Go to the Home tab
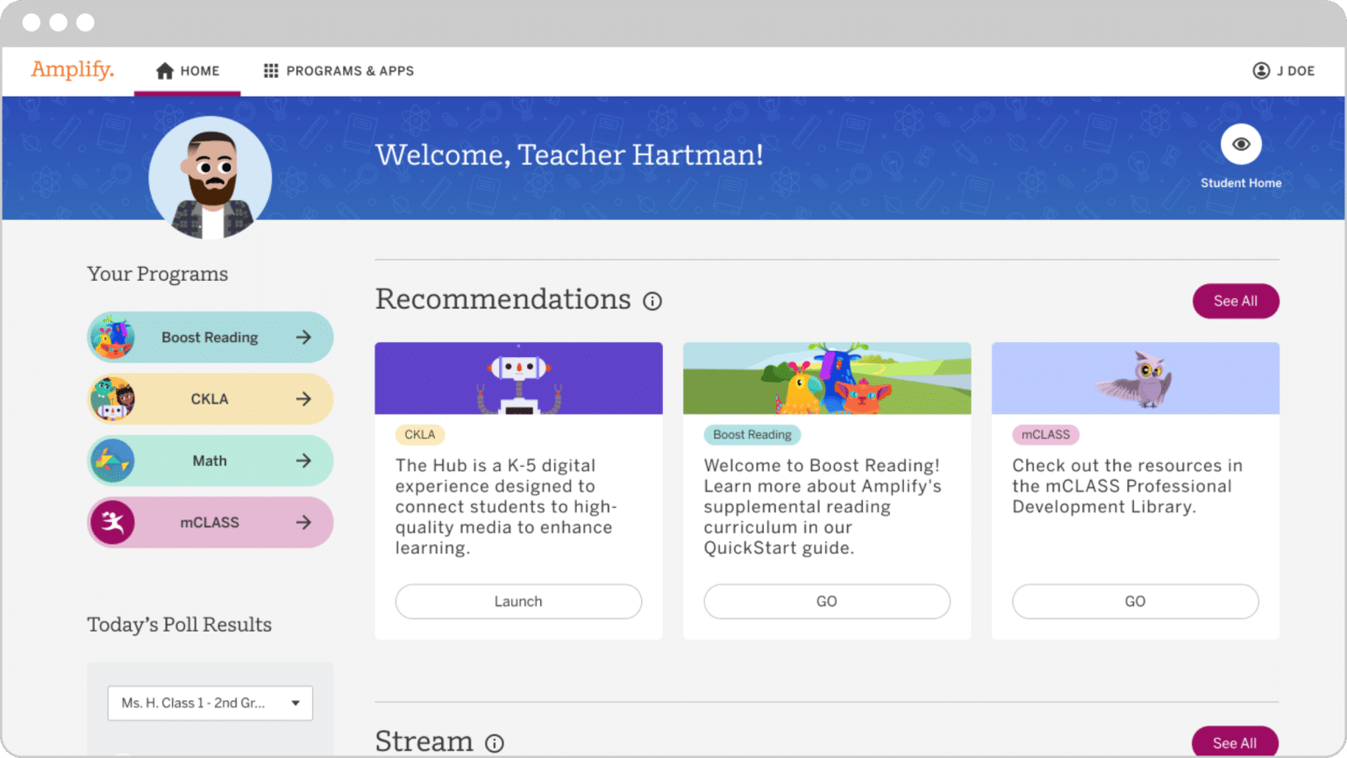Viewport: 1347px width, 758px height. click(x=188, y=71)
